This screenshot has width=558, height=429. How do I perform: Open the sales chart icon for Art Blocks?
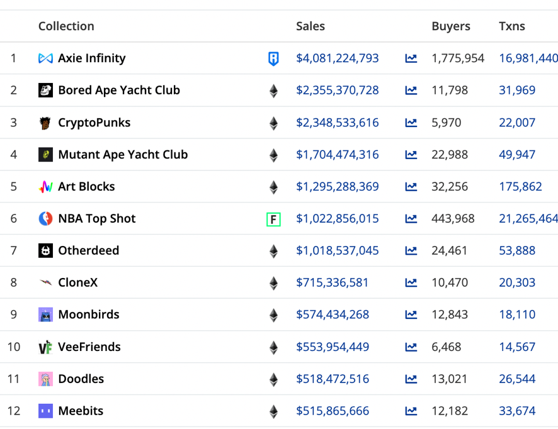coord(411,187)
